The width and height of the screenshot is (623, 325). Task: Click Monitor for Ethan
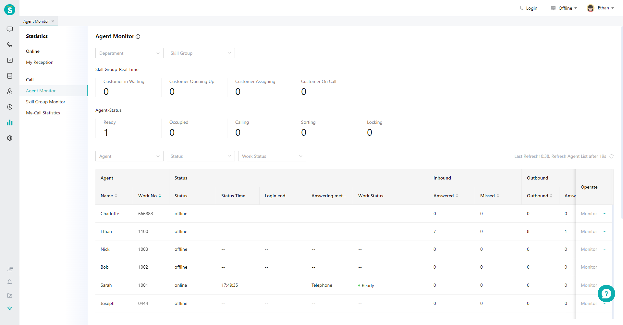(589, 231)
